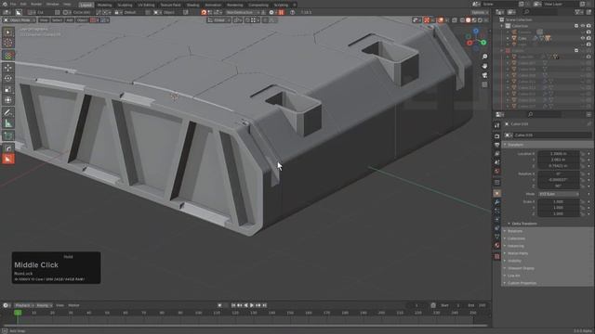
Task: Toggle visibility eye of Collection in outliner
Action: (x=583, y=26)
